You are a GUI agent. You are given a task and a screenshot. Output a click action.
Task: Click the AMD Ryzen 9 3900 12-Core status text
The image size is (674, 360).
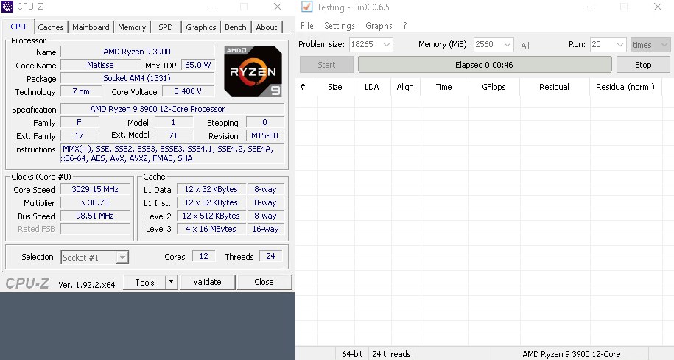coord(572,354)
